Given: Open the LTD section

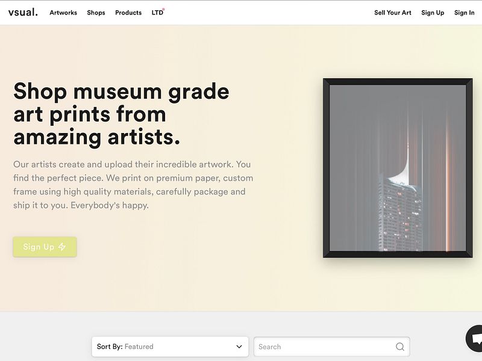Looking at the screenshot, I should pyautogui.click(x=158, y=13).
